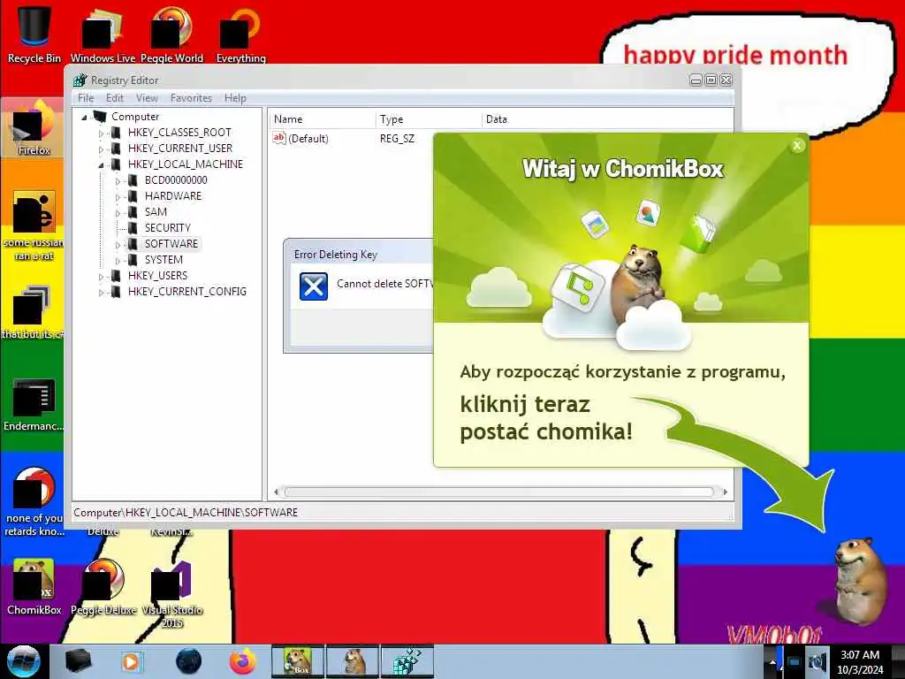This screenshot has height=679, width=905.
Task: Collapse HKEY_LOCAL_MACHINE node arrow
Action: (101, 165)
